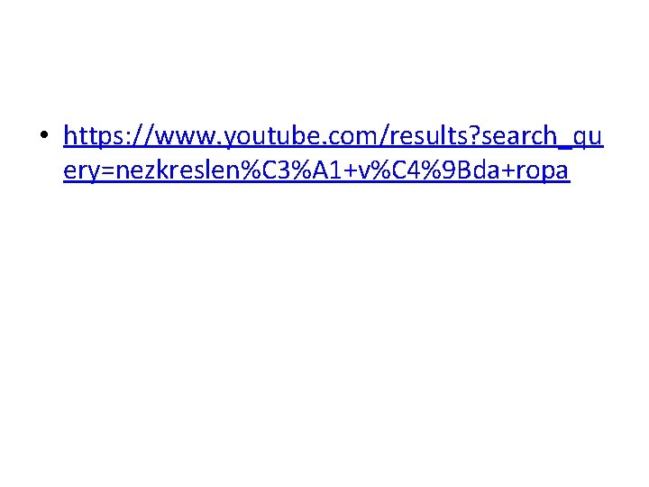Screen dimensions: 649x487
Task: Click the equals sign in the second line
Action: tap(107, 170)
